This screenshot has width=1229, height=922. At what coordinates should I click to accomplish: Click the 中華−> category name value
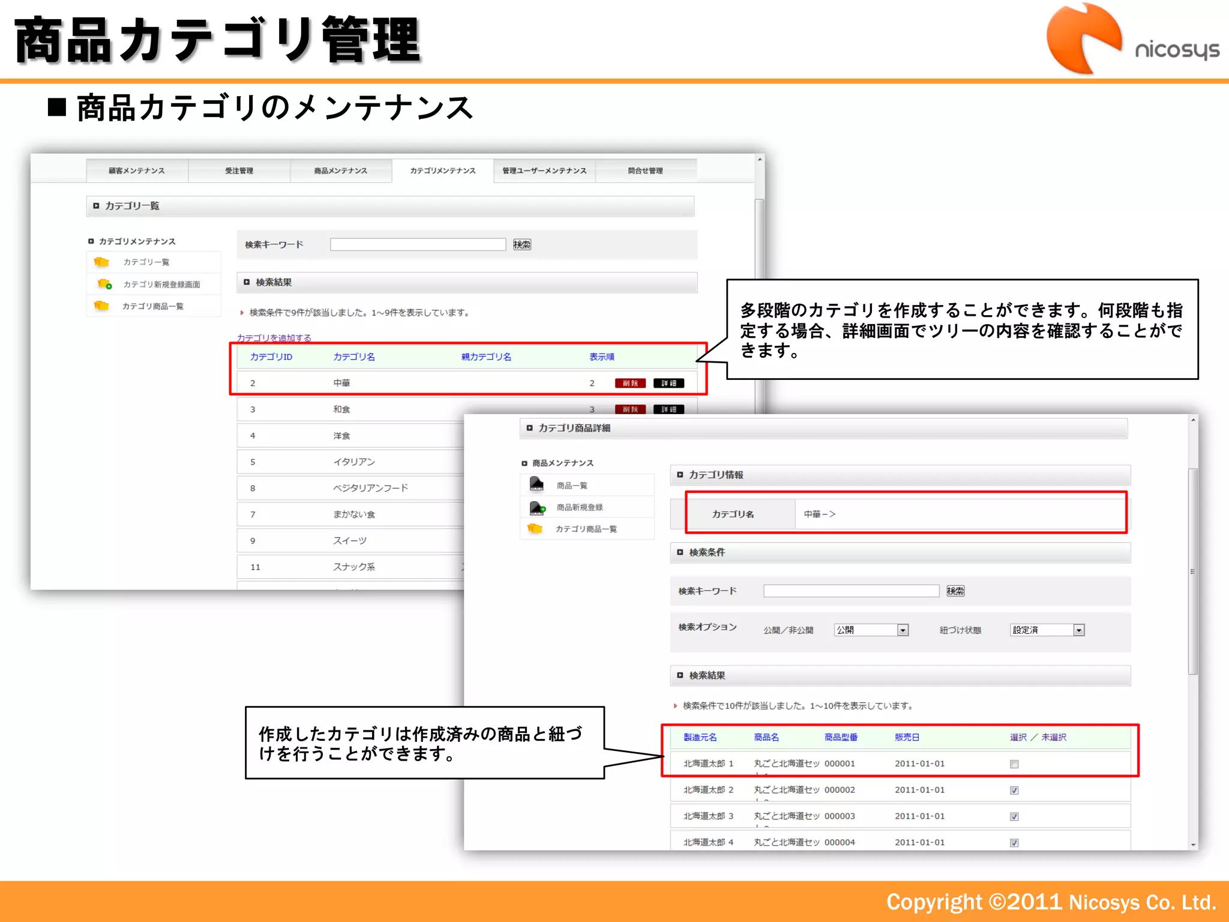pos(819,514)
